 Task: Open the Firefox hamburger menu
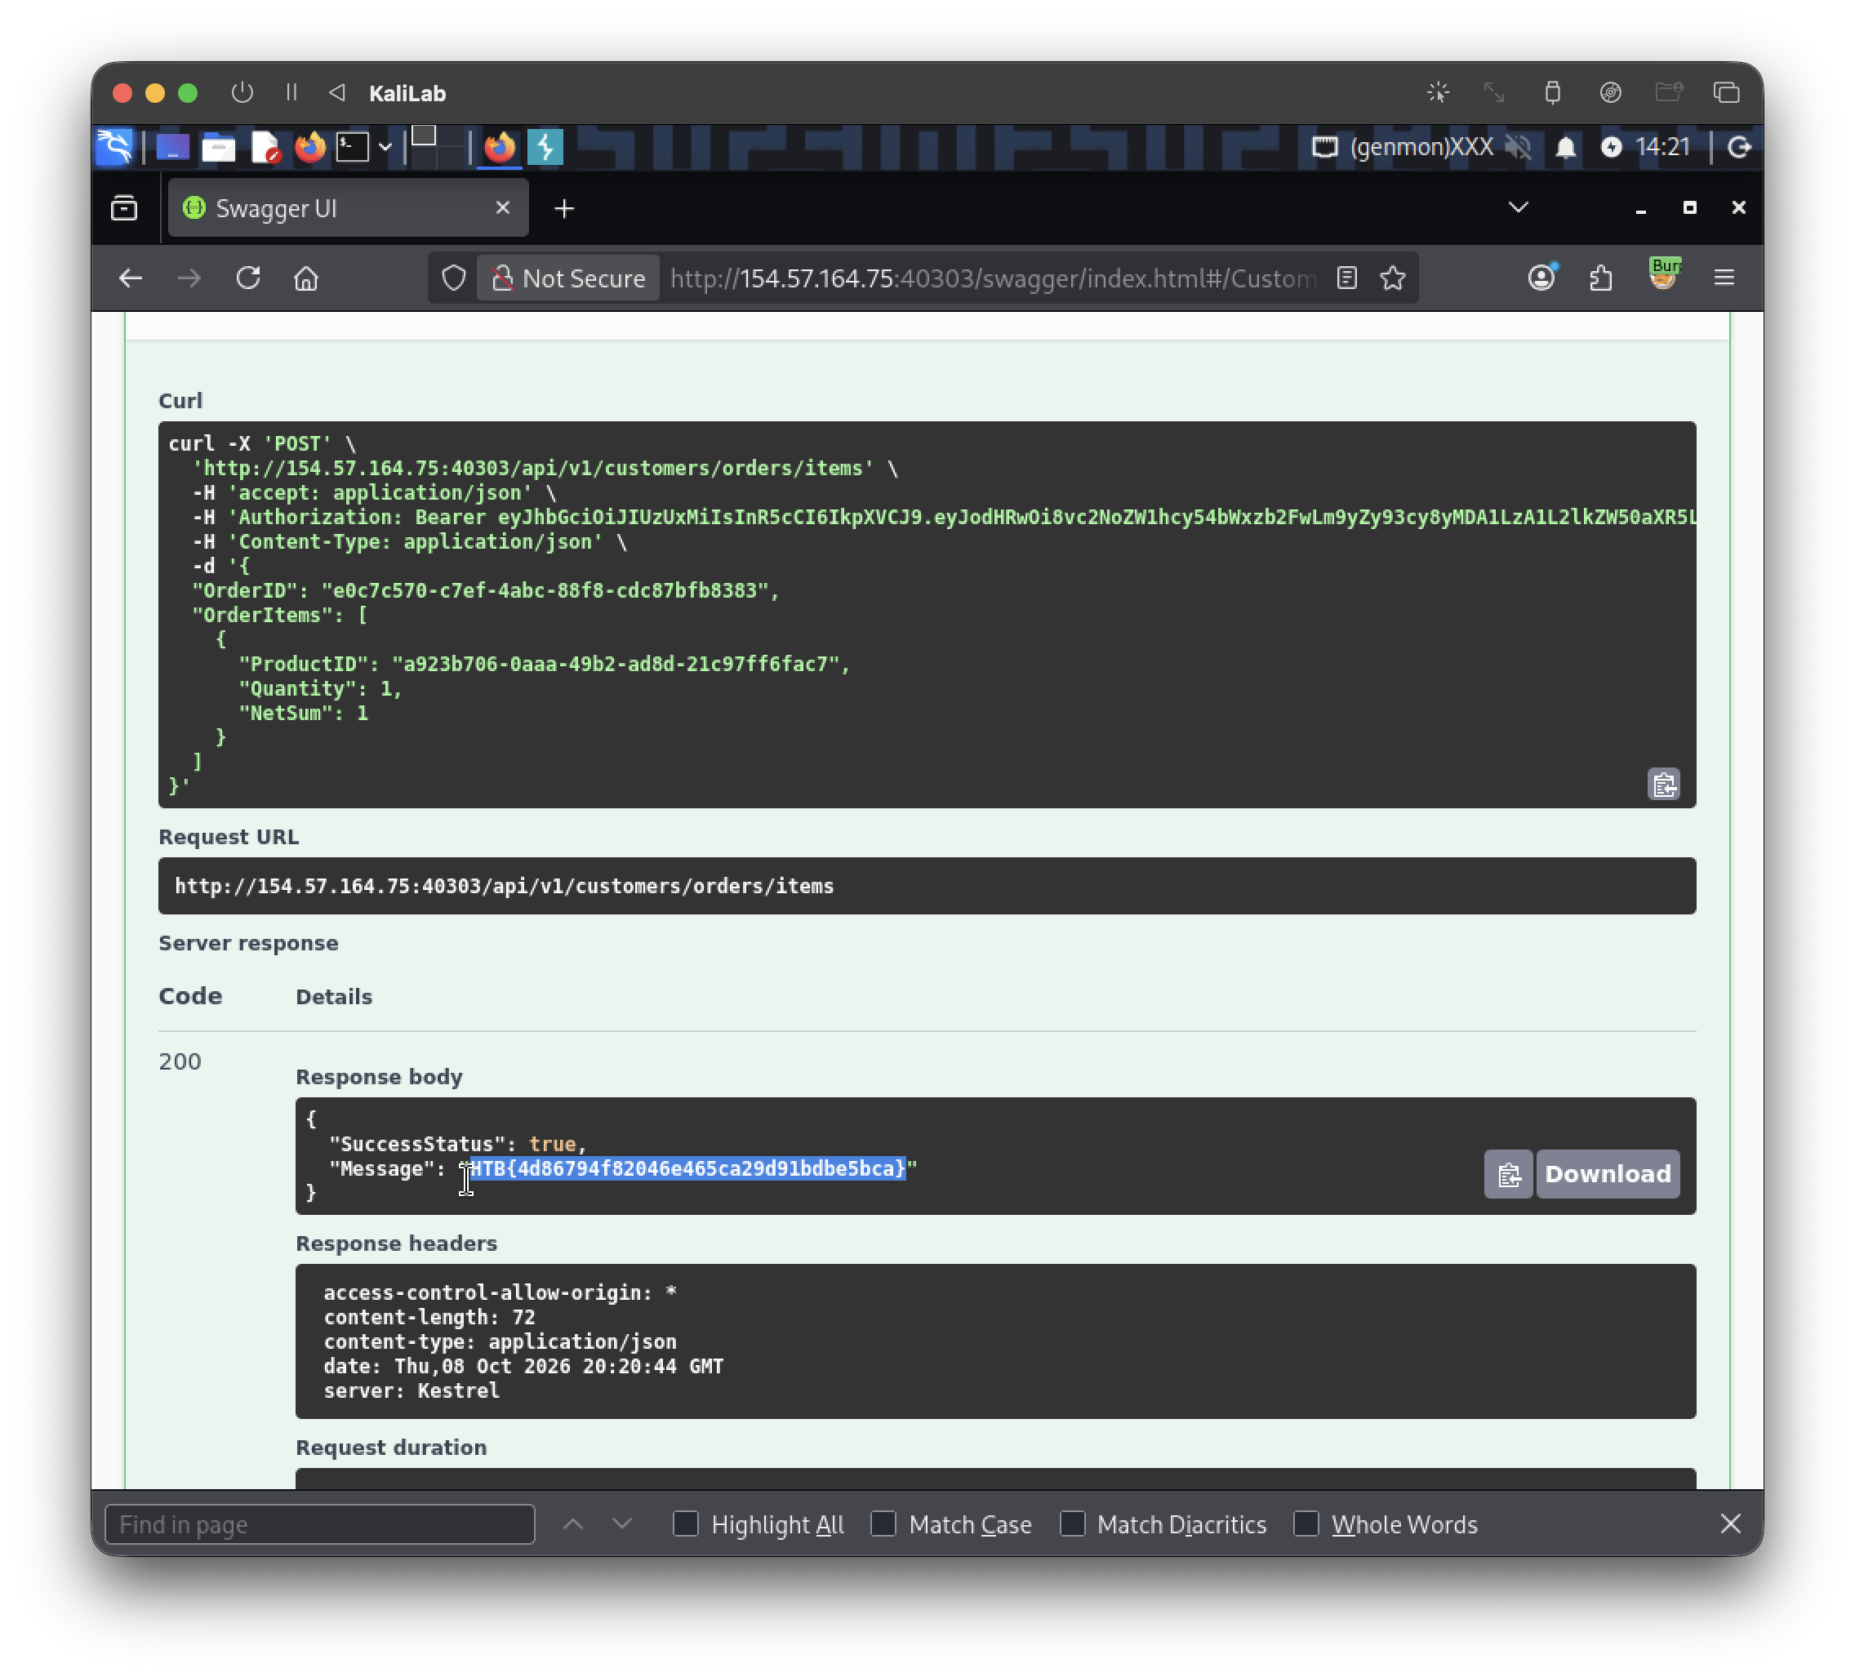pos(1724,277)
